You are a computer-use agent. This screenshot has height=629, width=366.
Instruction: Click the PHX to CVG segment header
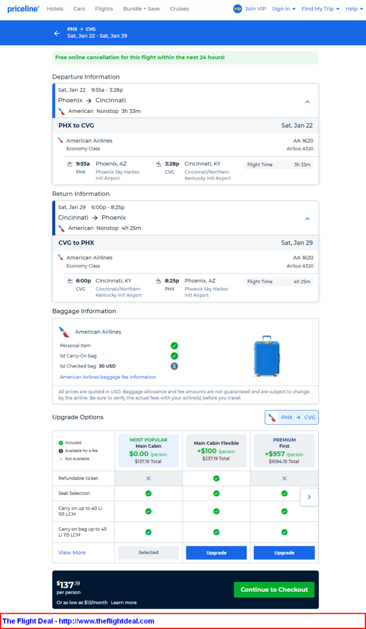[x=185, y=126]
